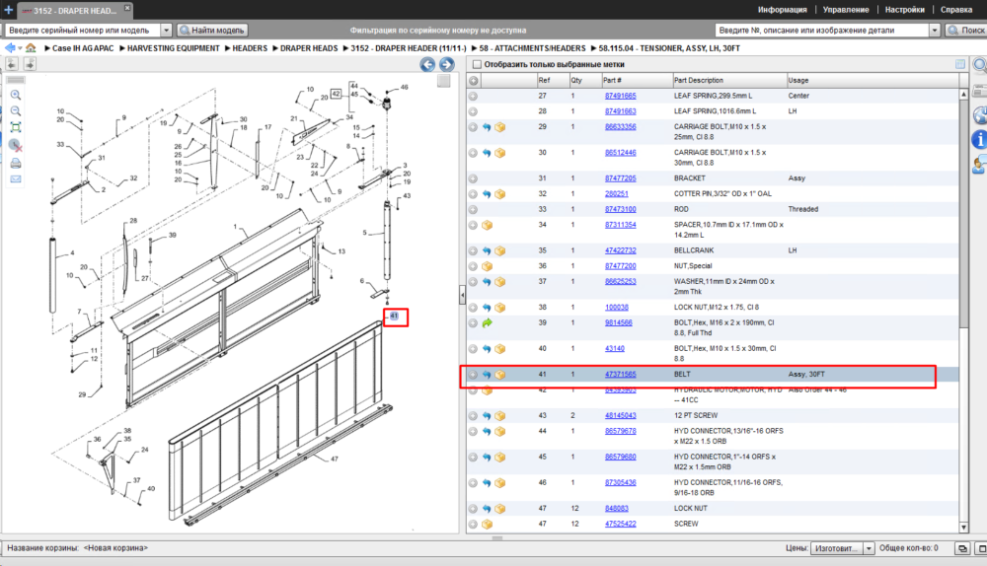The width and height of the screenshot is (987, 566).
Task: Open part number 87491665 link
Action: click(620, 97)
